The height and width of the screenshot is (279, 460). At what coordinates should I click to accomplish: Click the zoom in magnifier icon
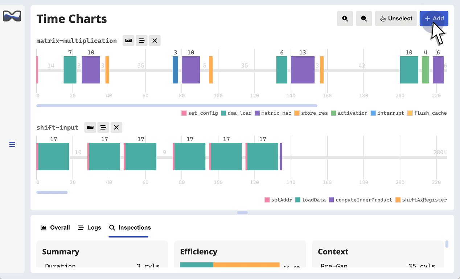coord(345,19)
